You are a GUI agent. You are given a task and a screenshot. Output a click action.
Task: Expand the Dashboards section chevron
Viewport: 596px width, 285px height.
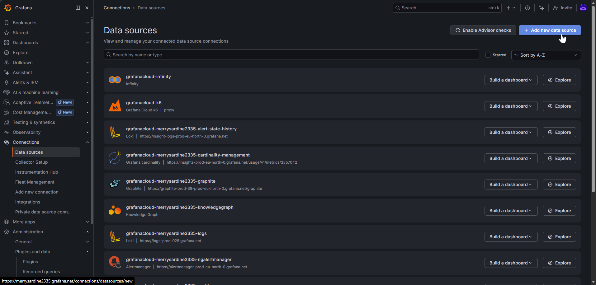point(88,43)
